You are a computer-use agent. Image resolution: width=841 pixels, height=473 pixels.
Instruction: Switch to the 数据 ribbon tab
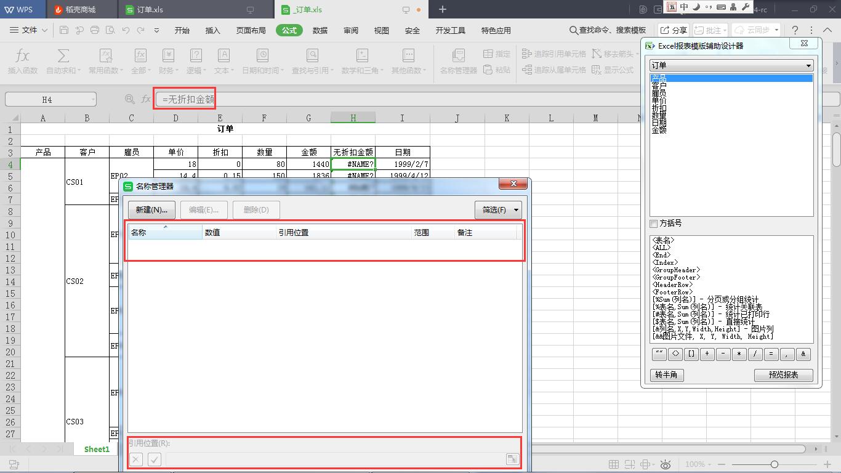click(x=320, y=30)
